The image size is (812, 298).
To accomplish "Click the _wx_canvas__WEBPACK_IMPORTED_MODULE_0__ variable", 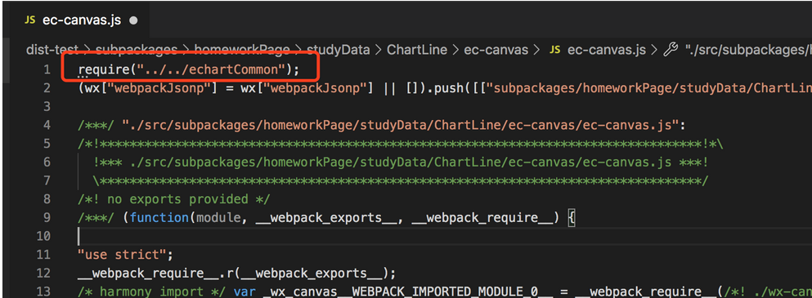I will click(407, 292).
